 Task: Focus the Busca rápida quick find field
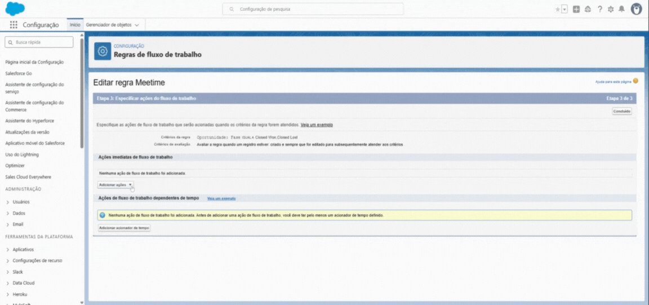pyautogui.click(x=39, y=42)
